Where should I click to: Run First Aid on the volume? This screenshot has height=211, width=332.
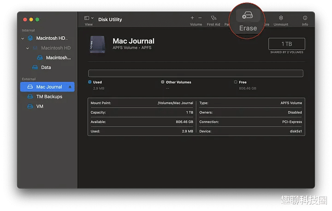(213, 18)
